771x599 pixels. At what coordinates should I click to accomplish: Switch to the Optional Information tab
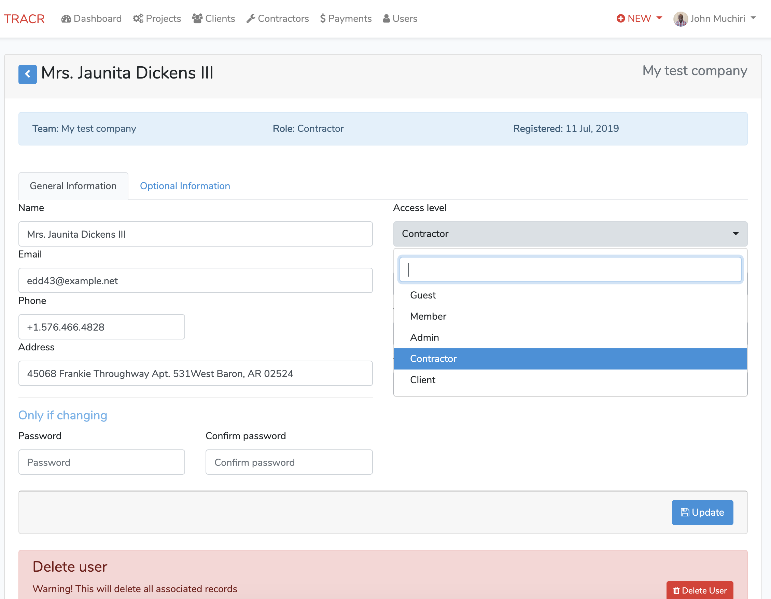pyautogui.click(x=185, y=186)
